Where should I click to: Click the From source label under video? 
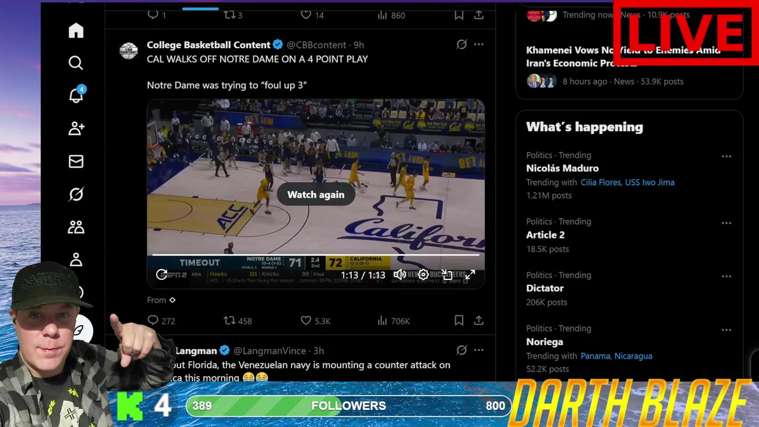coord(161,300)
